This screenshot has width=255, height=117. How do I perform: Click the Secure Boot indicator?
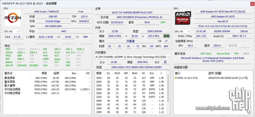(x=223, y=54)
